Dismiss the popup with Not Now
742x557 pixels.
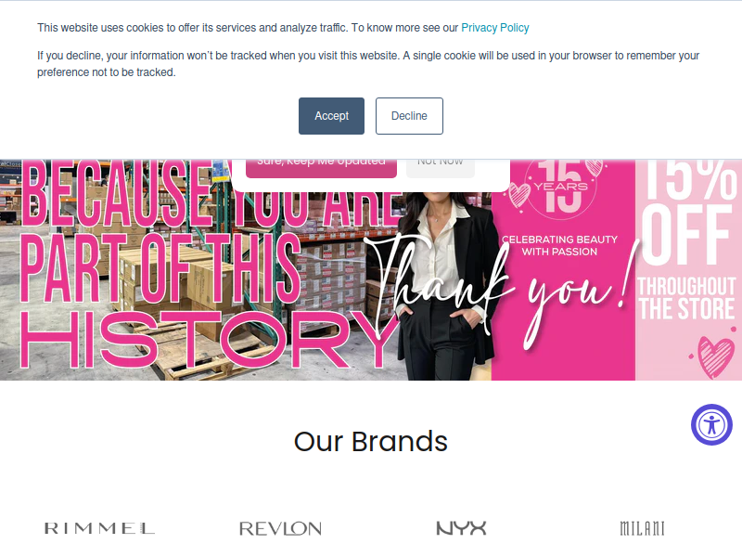coord(440,168)
